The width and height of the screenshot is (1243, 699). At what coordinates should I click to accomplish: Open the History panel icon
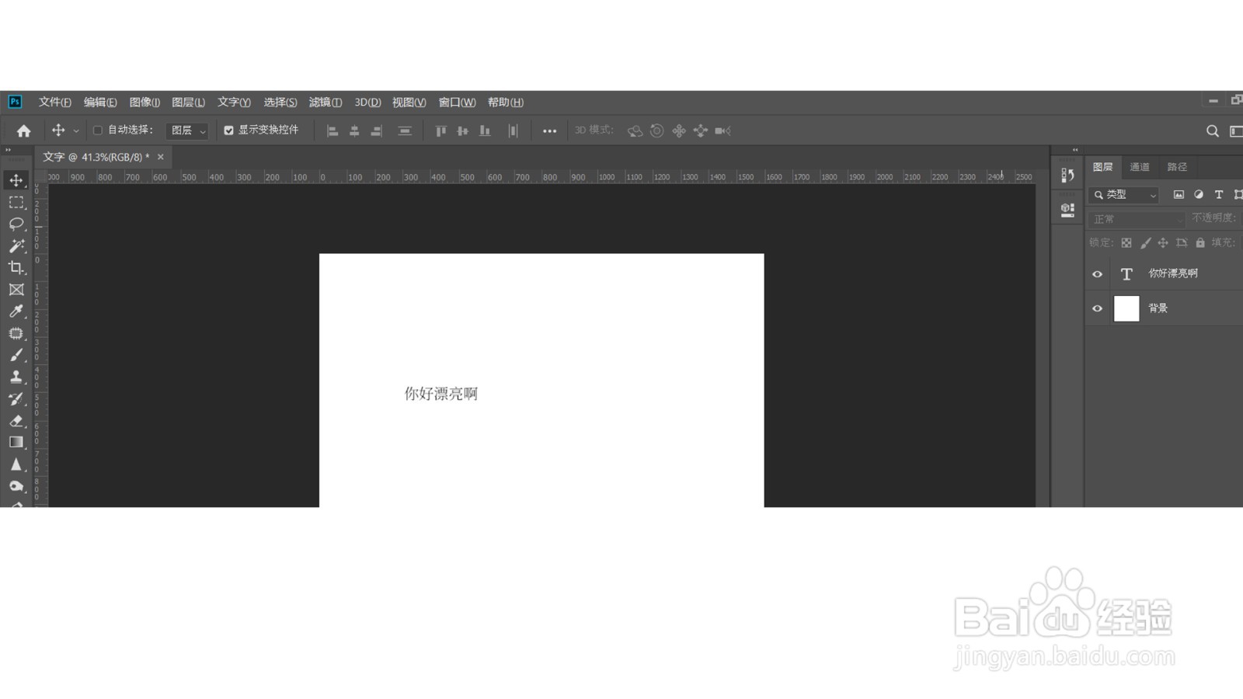tap(1067, 176)
